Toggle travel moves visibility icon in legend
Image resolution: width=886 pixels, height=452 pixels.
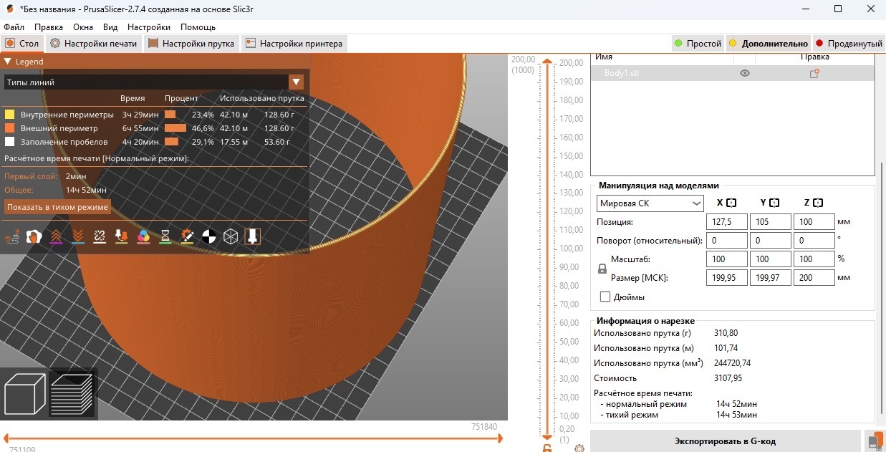coord(11,236)
